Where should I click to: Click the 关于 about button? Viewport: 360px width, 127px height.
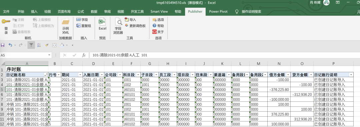[158, 32]
